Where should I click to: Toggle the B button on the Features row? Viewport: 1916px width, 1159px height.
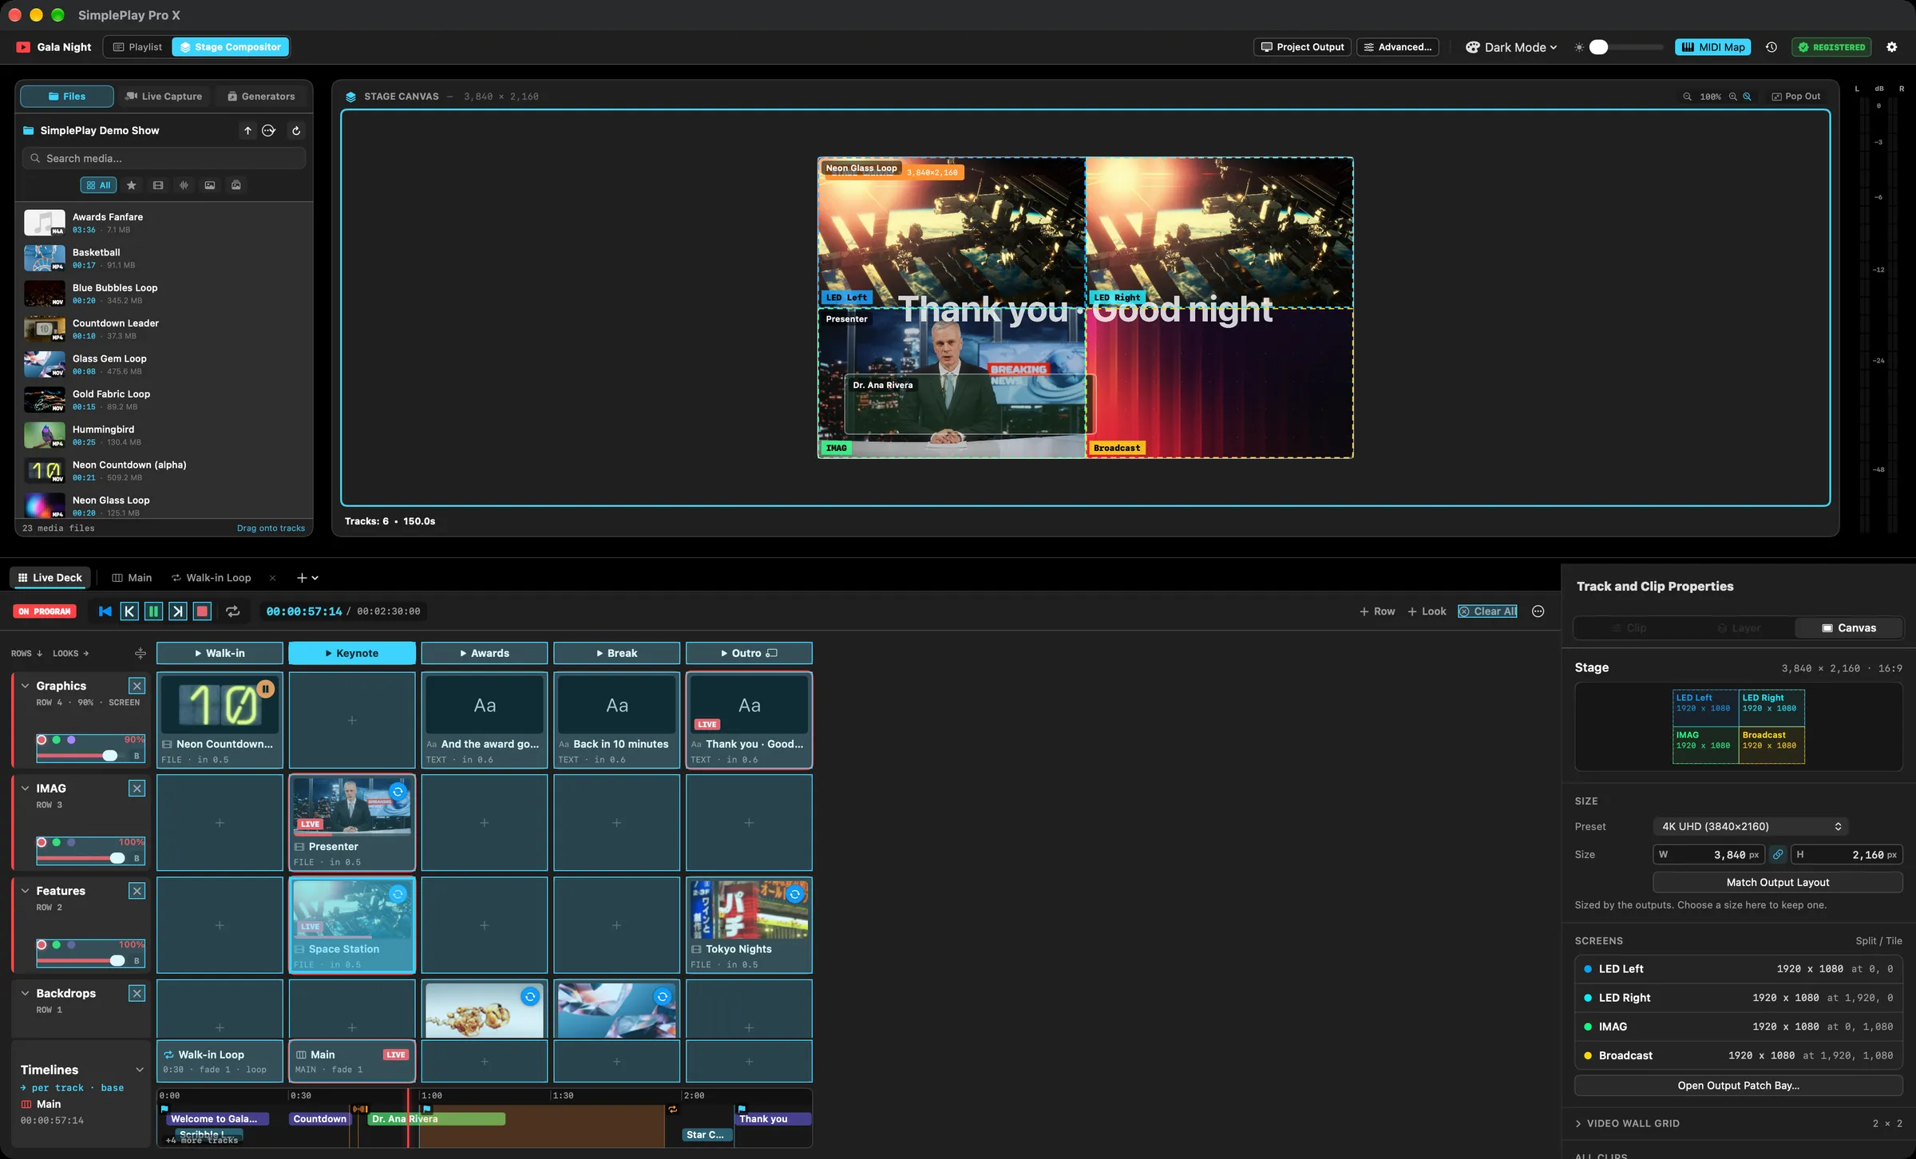tap(137, 961)
